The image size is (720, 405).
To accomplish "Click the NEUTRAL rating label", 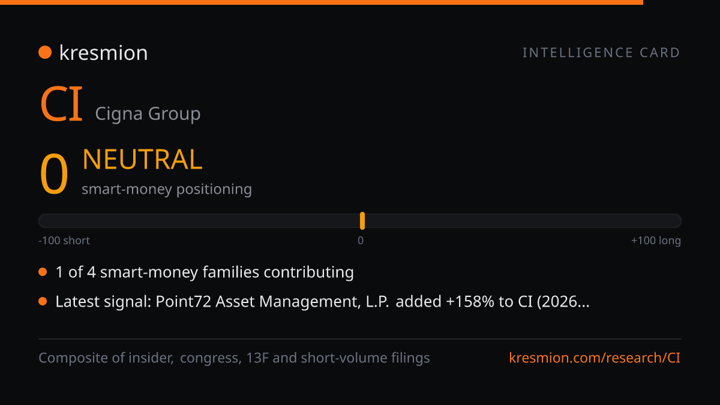I will tap(142, 160).
